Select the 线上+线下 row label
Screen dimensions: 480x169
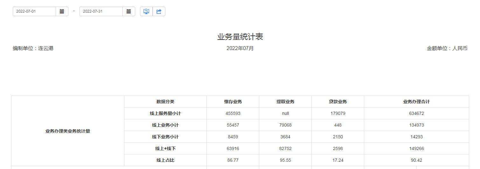[x=165, y=148]
